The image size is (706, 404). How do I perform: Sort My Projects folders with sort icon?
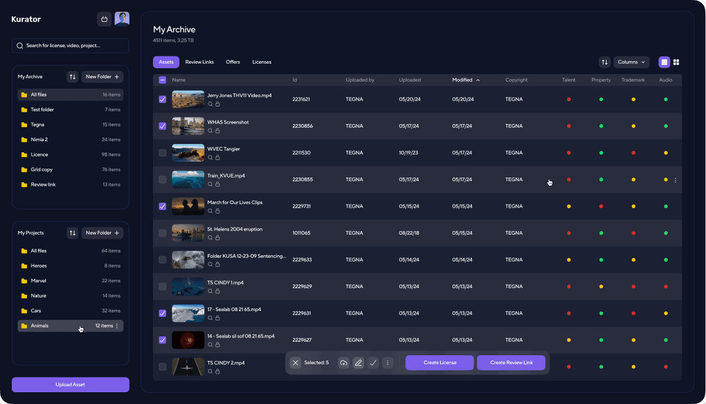(x=72, y=233)
